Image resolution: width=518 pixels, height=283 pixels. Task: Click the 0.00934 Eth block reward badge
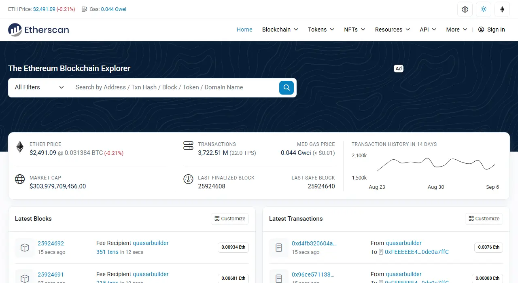coord(234,247)
